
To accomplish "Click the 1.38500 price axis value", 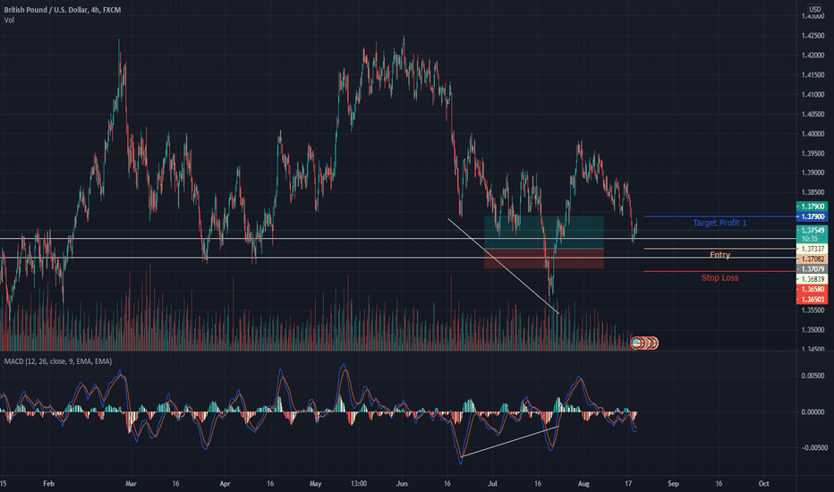I will [x=813, y=192].
